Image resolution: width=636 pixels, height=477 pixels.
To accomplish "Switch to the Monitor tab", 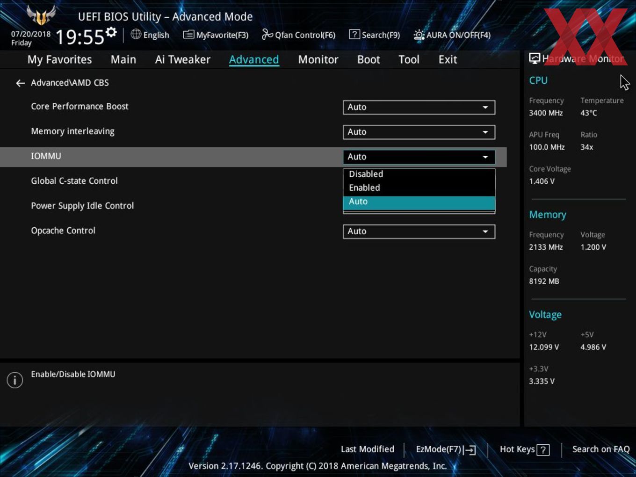I will pos(318,59).
